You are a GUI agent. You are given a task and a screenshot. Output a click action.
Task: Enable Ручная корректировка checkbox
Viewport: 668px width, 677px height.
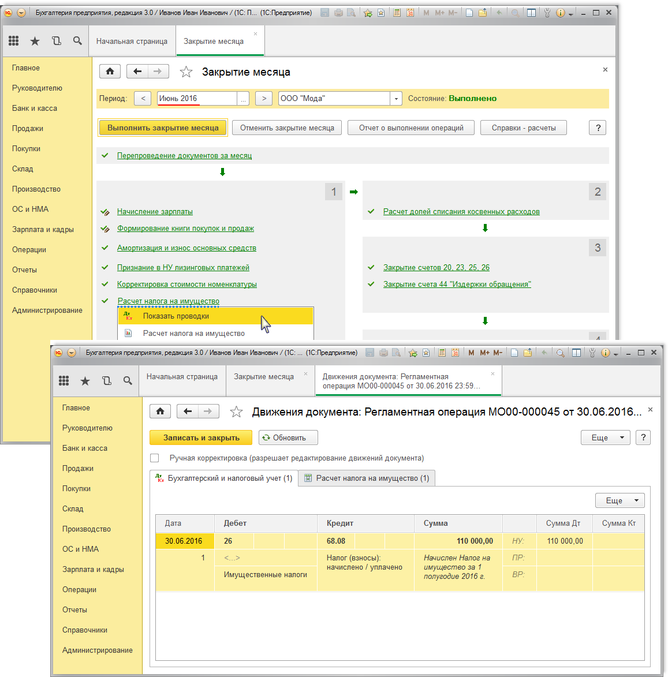(154, 458)
